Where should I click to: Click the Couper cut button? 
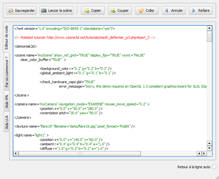click(120, 10)
